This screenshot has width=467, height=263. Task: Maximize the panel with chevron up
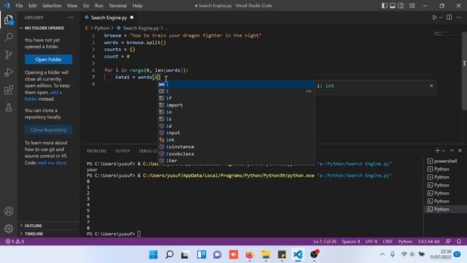click(x=452, y=150)
